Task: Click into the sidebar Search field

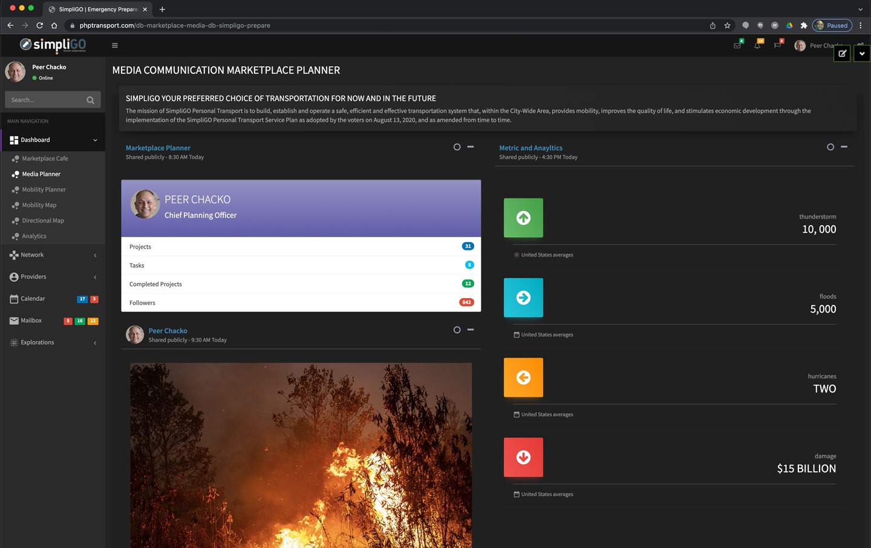Action: (x=45, y=100)
